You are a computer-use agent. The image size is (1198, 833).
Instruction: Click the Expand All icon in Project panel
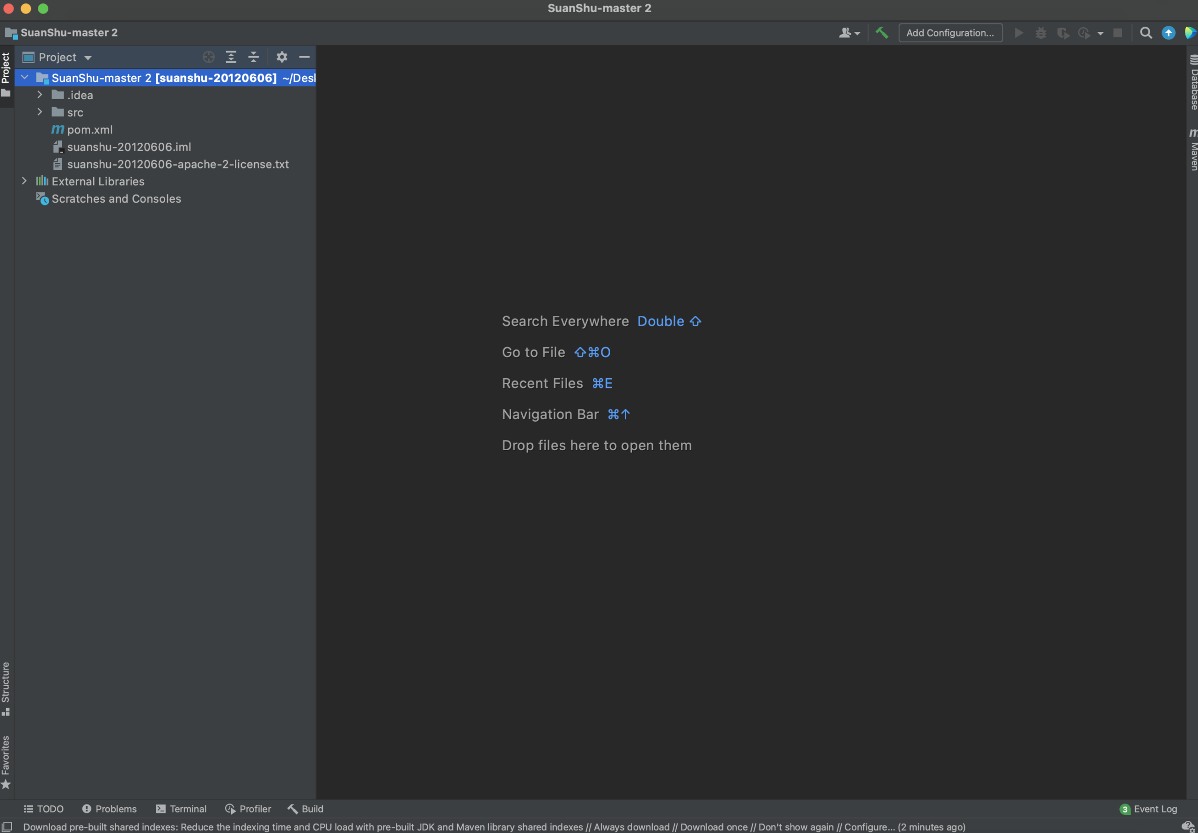coord(231,57)
